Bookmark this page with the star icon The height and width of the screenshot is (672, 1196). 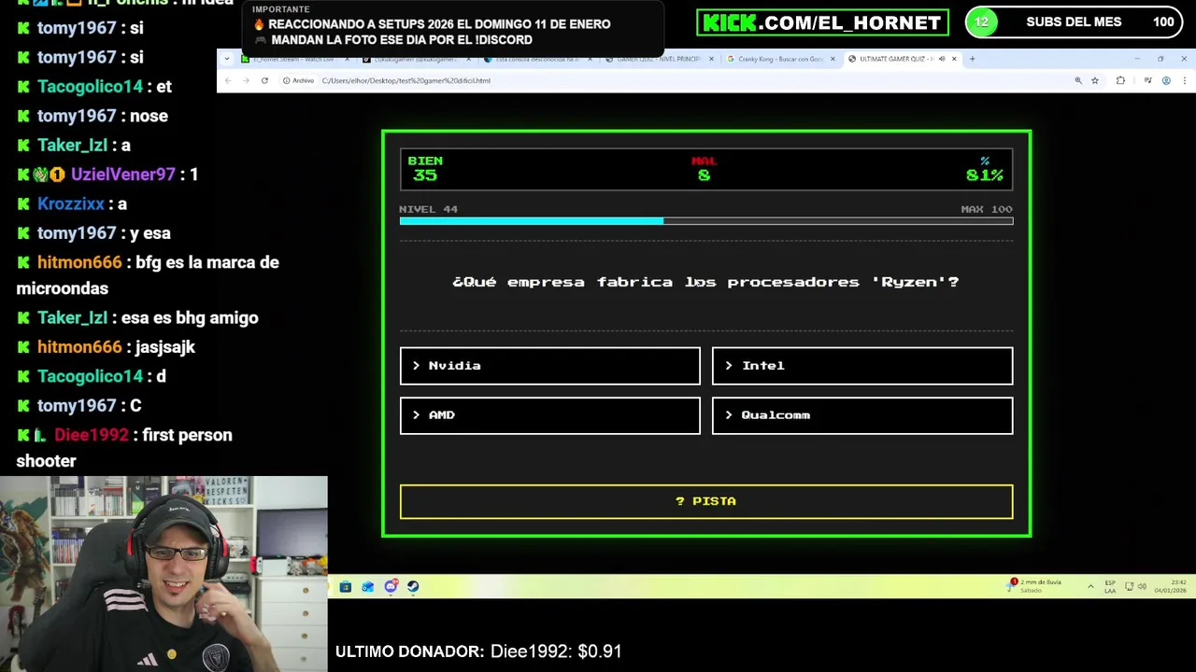pos(1095,80)
